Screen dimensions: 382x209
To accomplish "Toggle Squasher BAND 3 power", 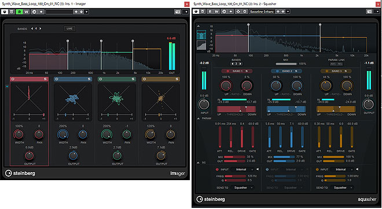I will (326, 71).
